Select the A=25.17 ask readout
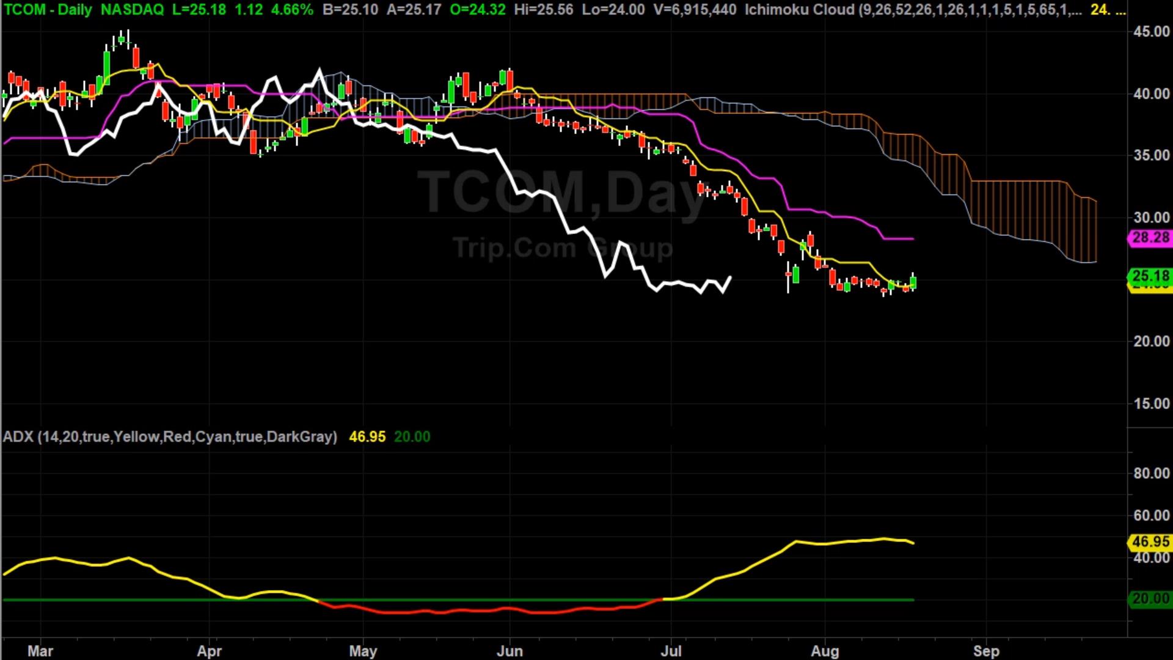Image resolution: width=1173 pixels, height=660 pixels. tap(414, 10)
